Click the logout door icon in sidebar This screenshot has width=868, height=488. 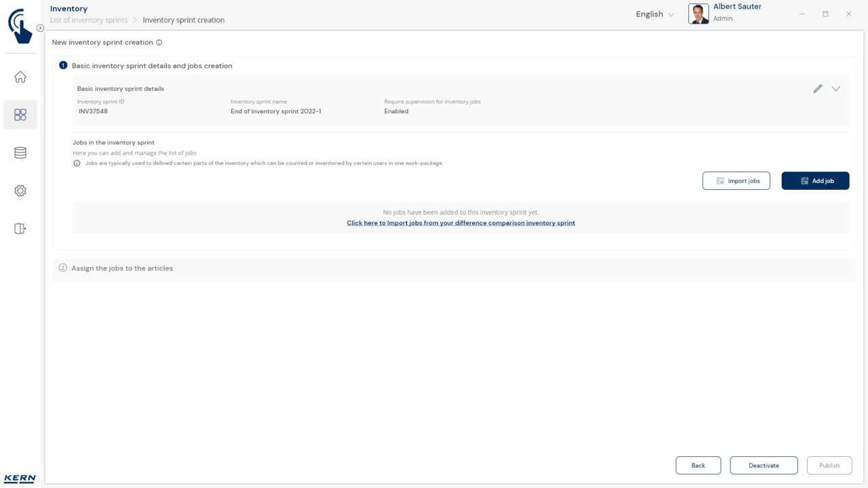coord(20,229)
